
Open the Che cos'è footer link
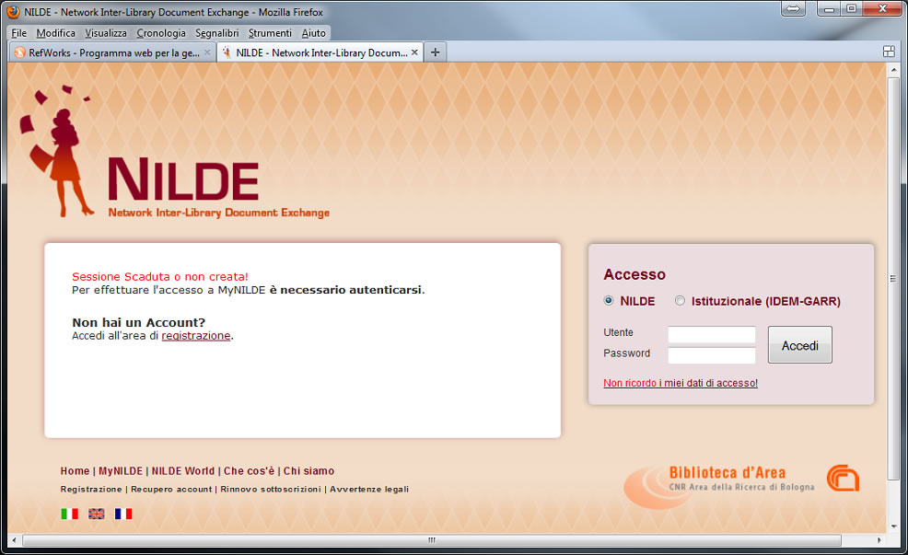pos(249,471)
